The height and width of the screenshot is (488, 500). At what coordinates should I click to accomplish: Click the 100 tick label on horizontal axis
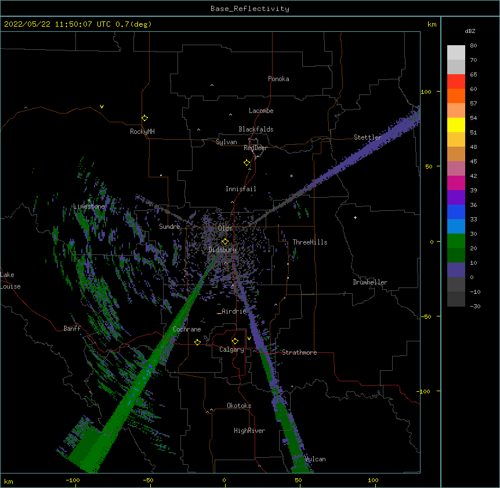coord(373,480)
